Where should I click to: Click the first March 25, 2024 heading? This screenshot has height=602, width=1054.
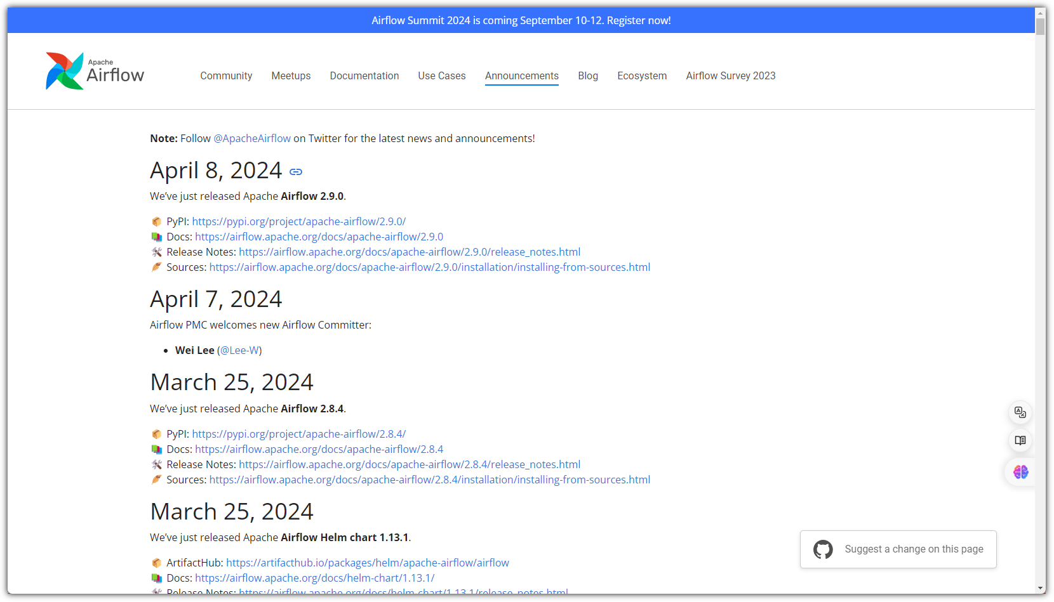click(x=232, y=383)
